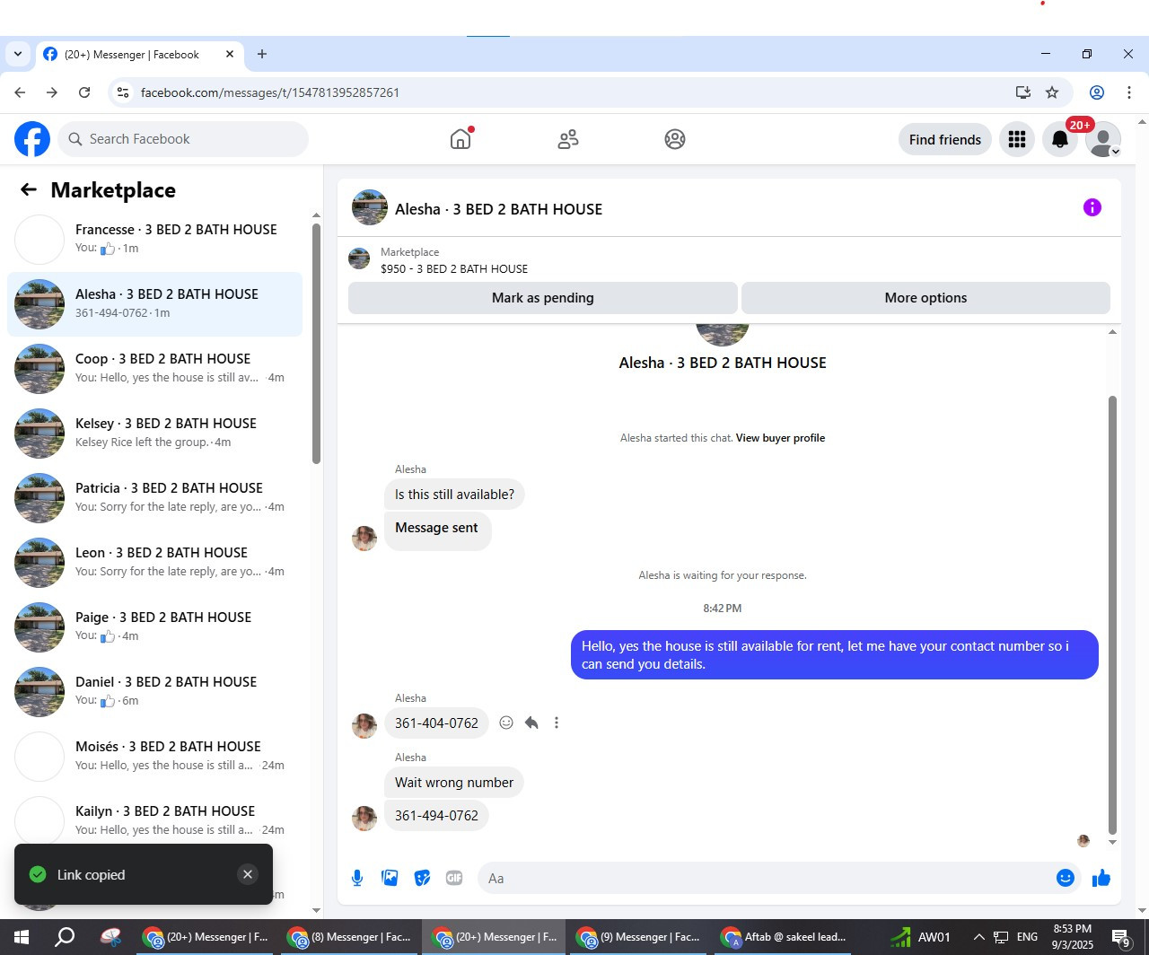Open the Windows notification center
Screen dimensions: 1149x955
point(1121,937)
